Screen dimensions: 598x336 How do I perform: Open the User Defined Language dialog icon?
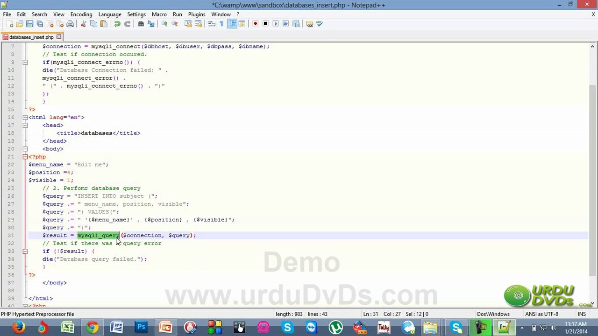click(x=242, y=24)
